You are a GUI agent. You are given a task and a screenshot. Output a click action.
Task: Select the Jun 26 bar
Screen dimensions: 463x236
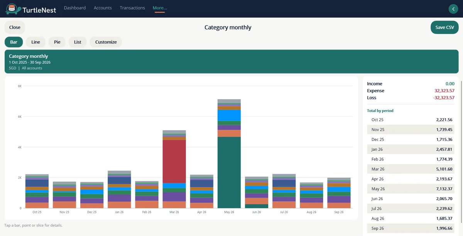click(x=257, y=192)
